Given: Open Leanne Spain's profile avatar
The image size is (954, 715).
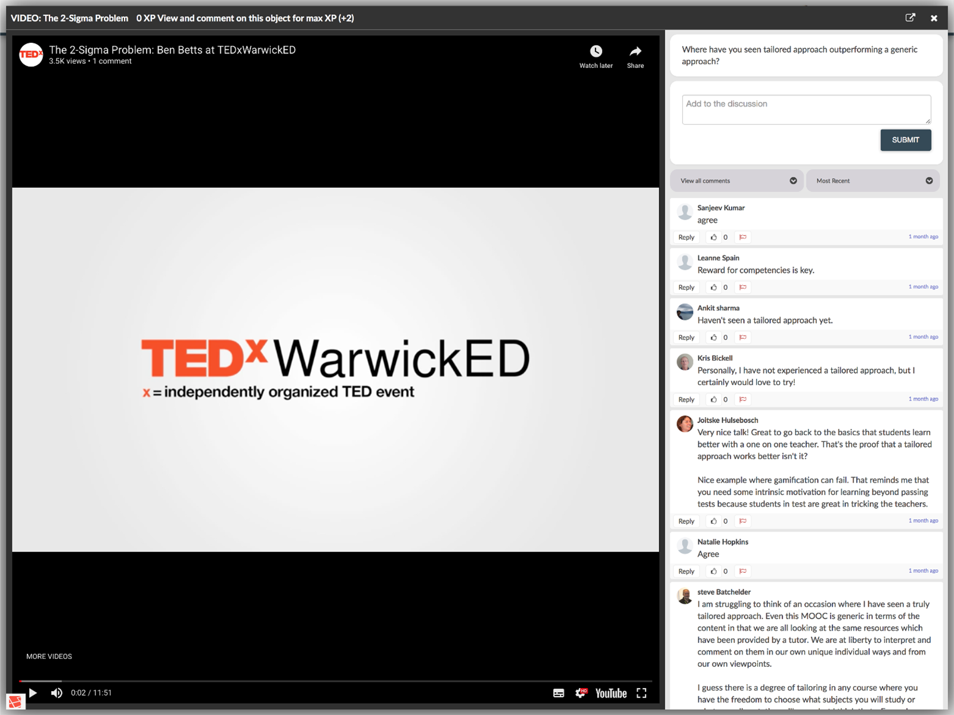Looking at the screenshot, I should tap(685, 262).
